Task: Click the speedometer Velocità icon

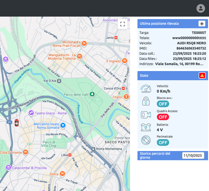Action: click(146, 89)
